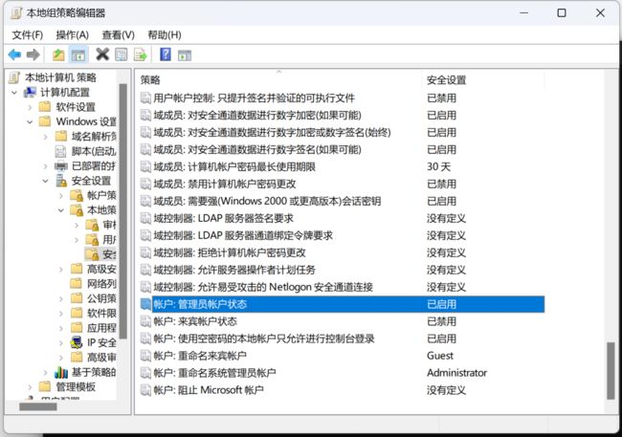Viewport: 622px width, 437px height.
Task: Select the 高级安 tree folder
Action: [x=101, y=269]
